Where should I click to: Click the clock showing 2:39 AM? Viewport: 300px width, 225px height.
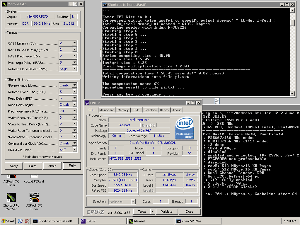[x=290, y=221]
